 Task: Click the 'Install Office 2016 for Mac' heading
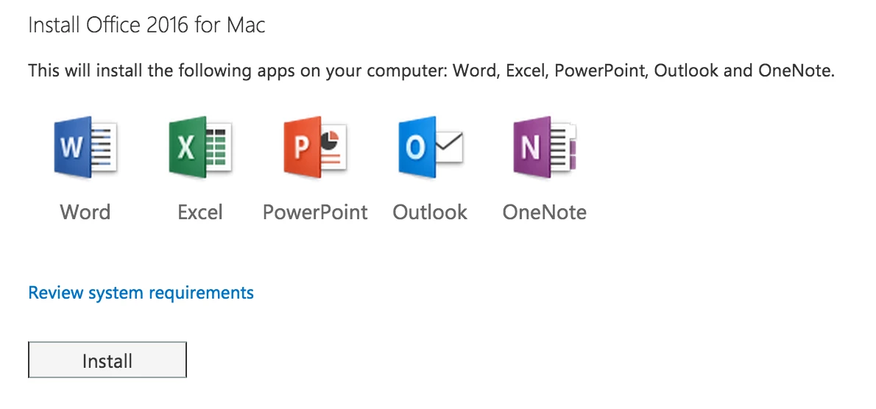146,25
